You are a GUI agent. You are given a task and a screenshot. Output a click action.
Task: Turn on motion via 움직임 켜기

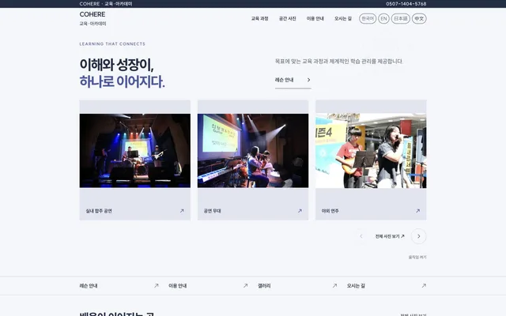[417, 258]
